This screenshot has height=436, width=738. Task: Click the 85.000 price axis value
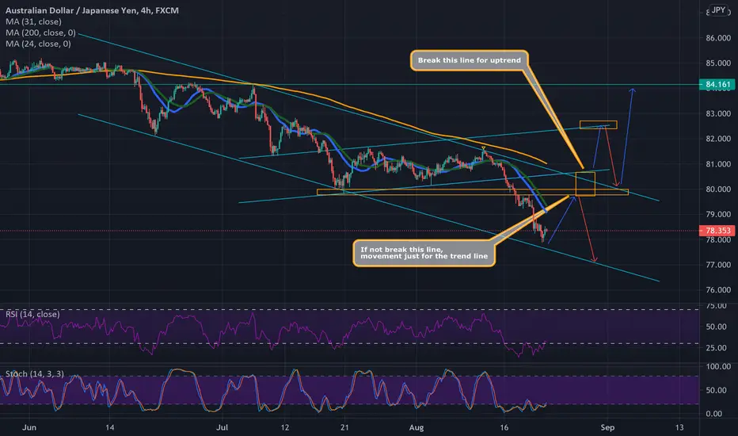718,63
